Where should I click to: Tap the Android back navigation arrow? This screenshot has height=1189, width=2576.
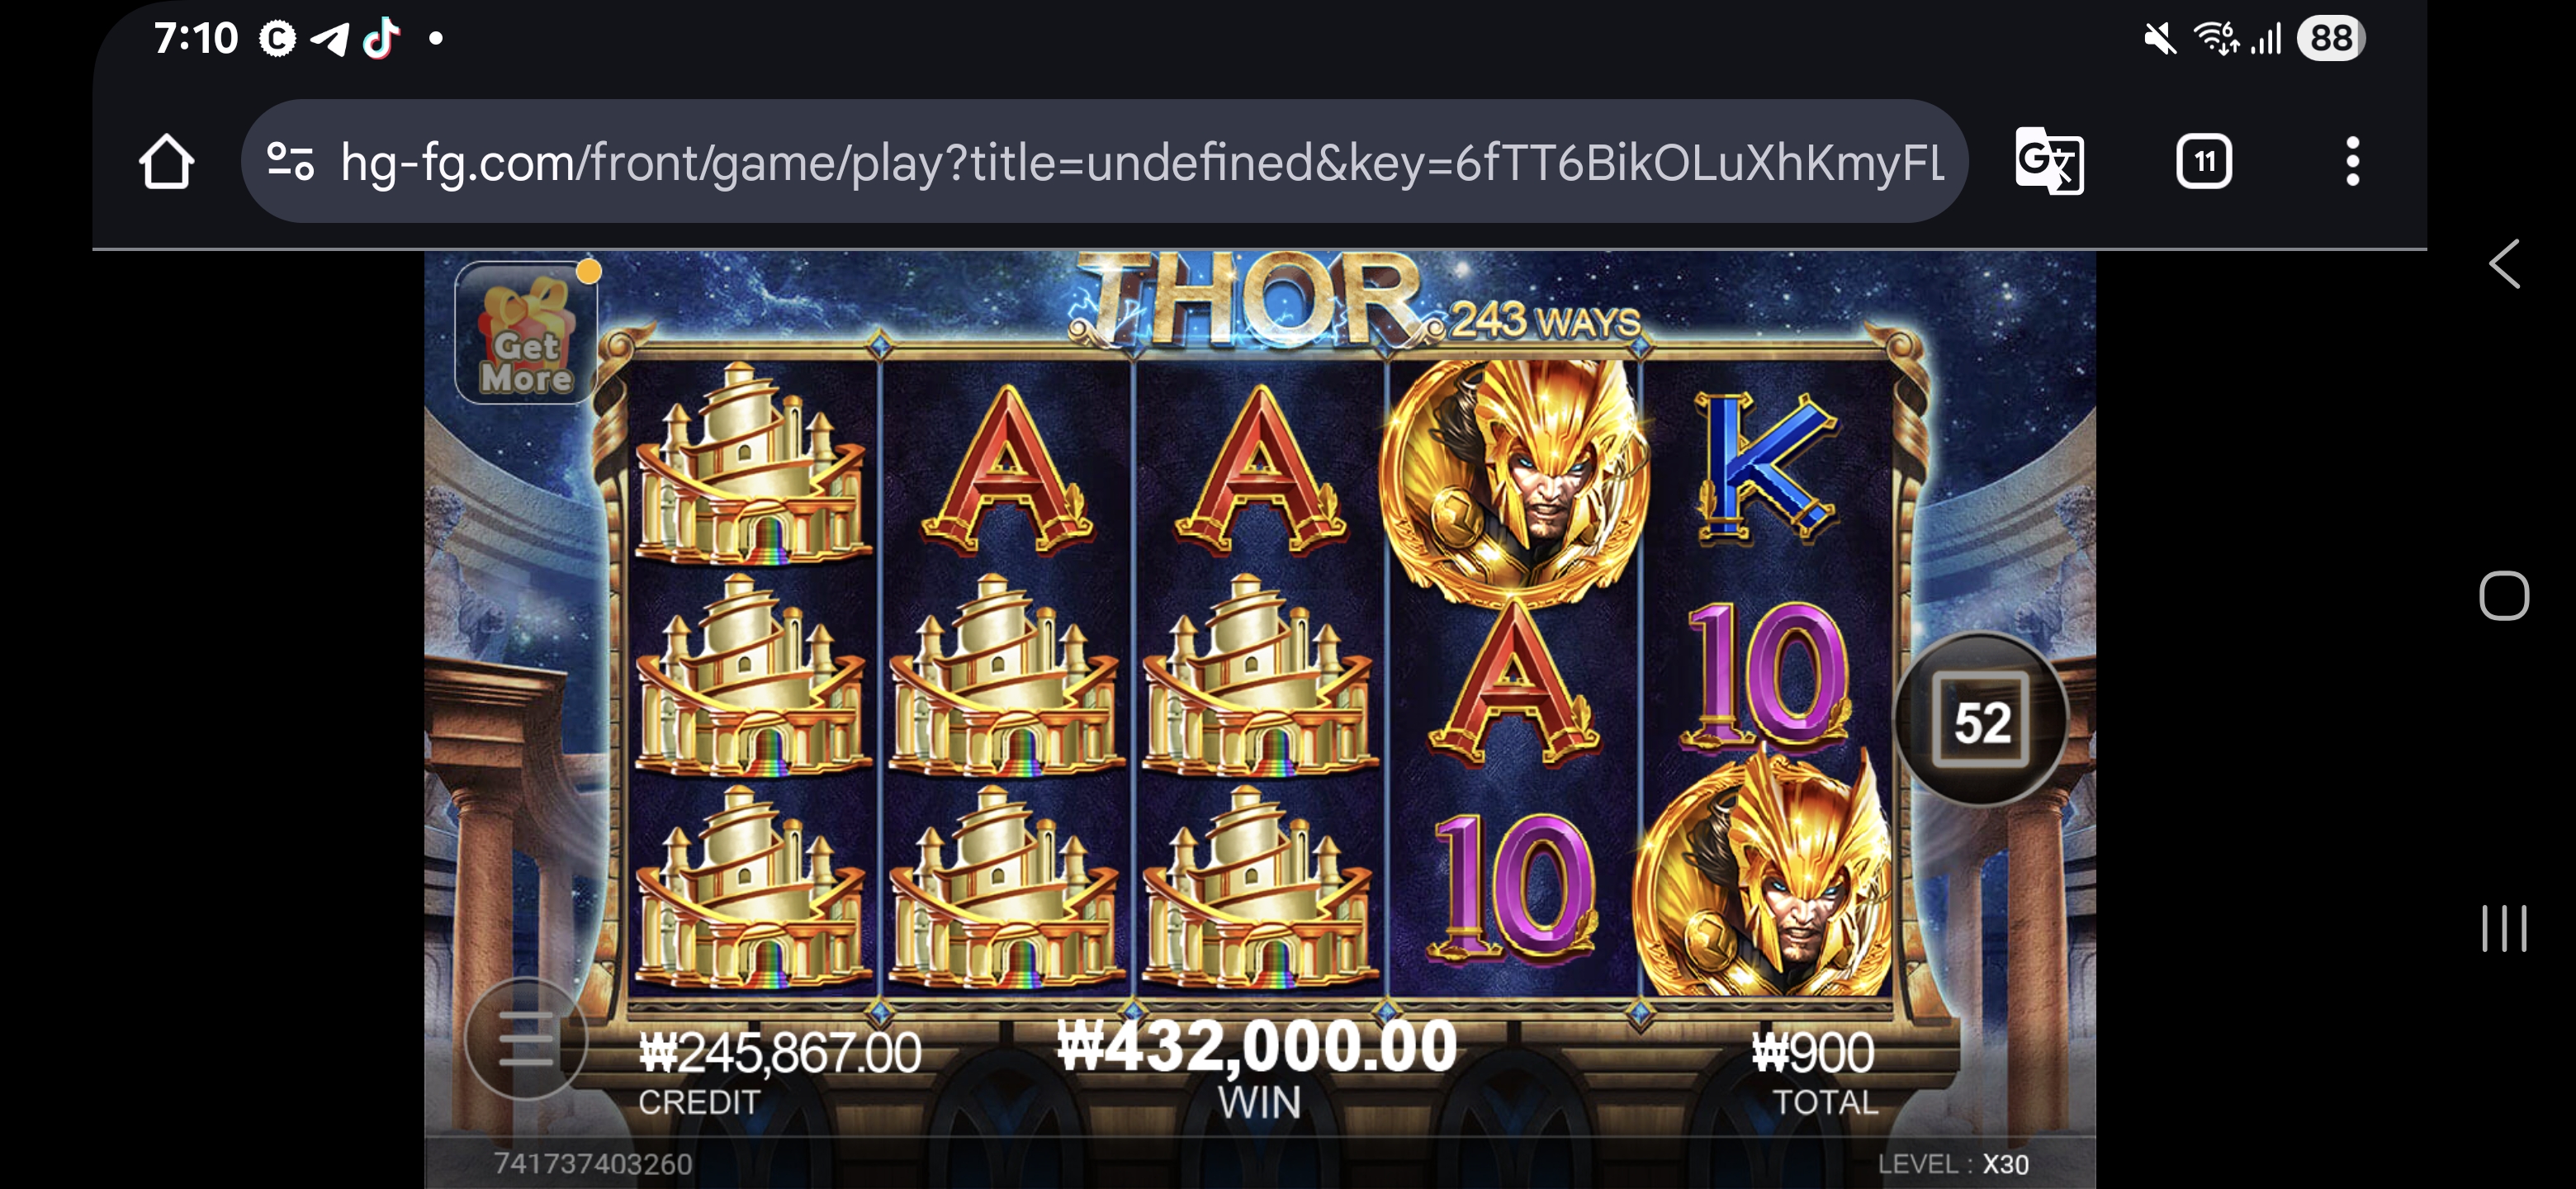[2504, 264]
